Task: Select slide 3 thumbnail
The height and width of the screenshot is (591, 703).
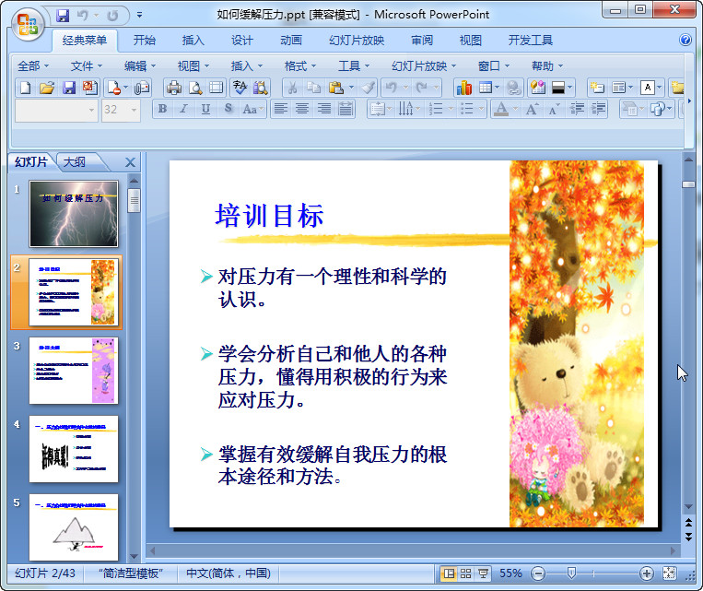Action: point(74,371)
